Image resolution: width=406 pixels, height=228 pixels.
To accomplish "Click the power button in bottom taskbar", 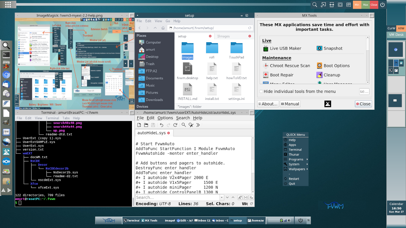I will point(300,221).
